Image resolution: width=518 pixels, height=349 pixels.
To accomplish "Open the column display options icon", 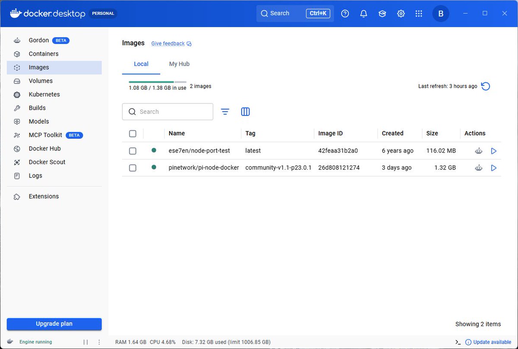I will (x=245, y=112).
